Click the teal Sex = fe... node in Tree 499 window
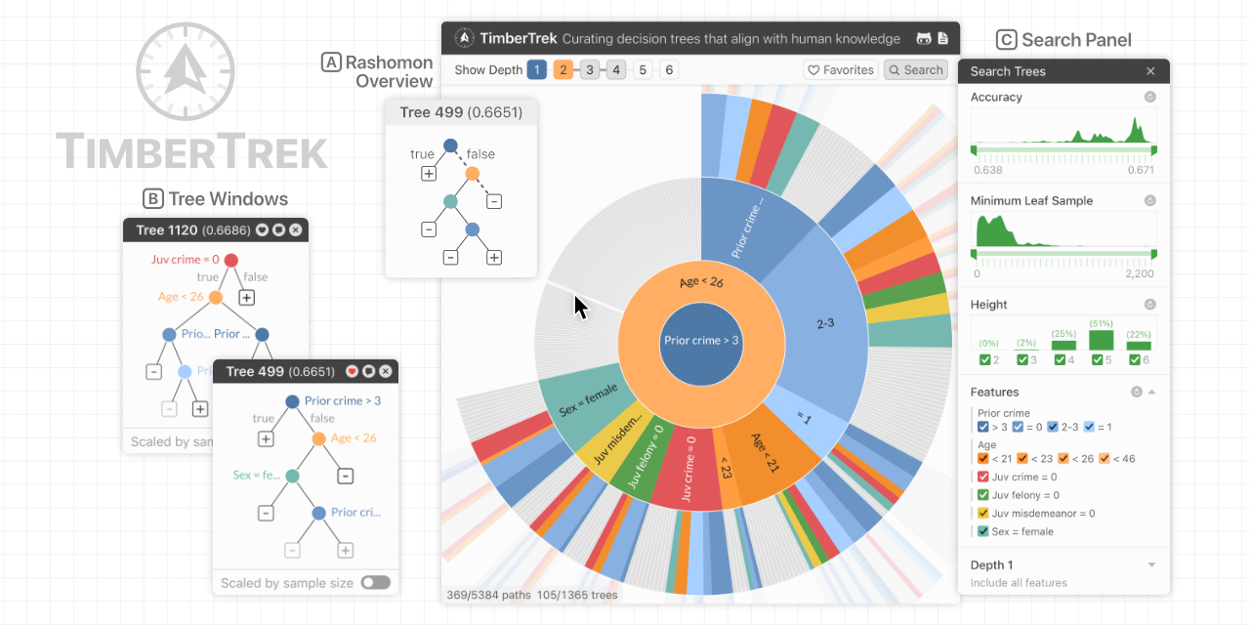The width and height of the screenshot is (1250, 625). [292, 476]
